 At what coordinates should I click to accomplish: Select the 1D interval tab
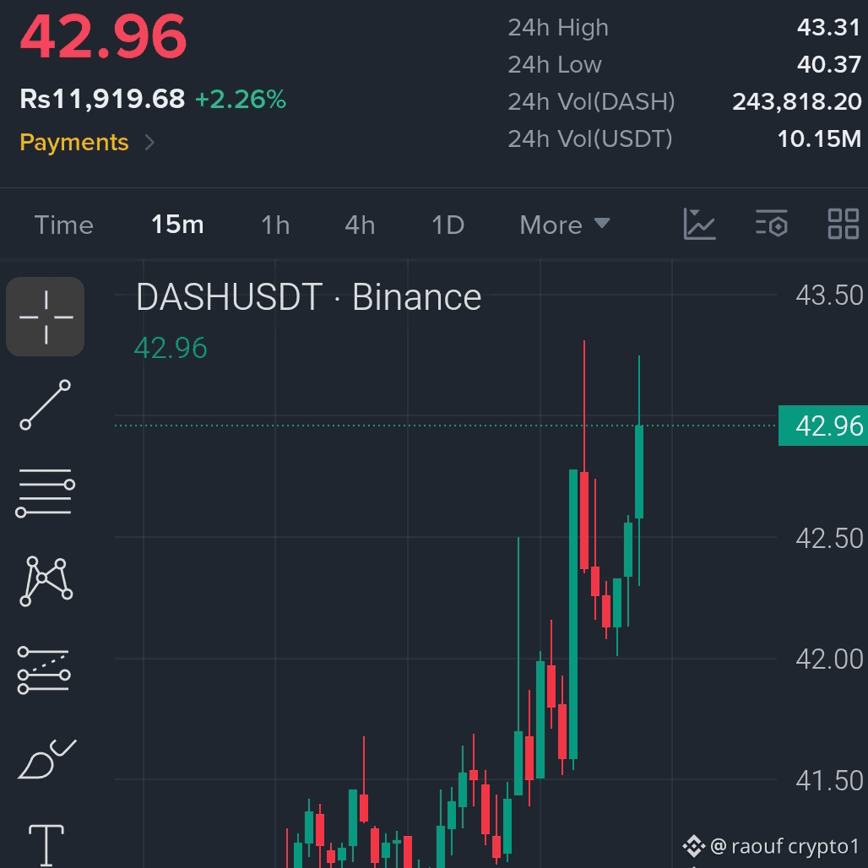[448, 225]
